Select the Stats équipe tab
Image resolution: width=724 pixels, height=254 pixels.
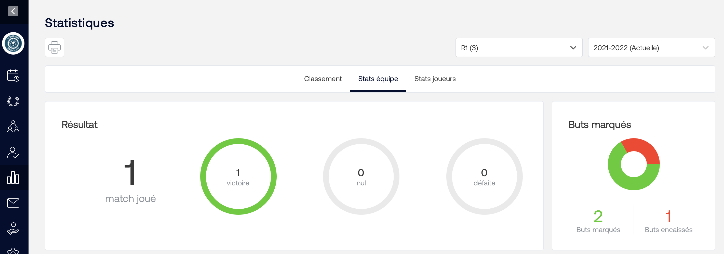point(378,79)
